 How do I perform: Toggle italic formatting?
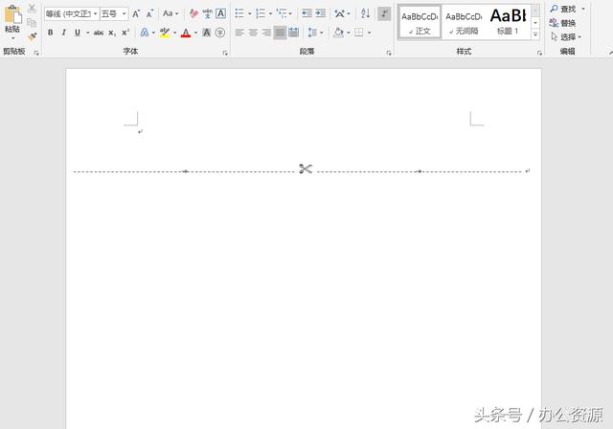64,33
